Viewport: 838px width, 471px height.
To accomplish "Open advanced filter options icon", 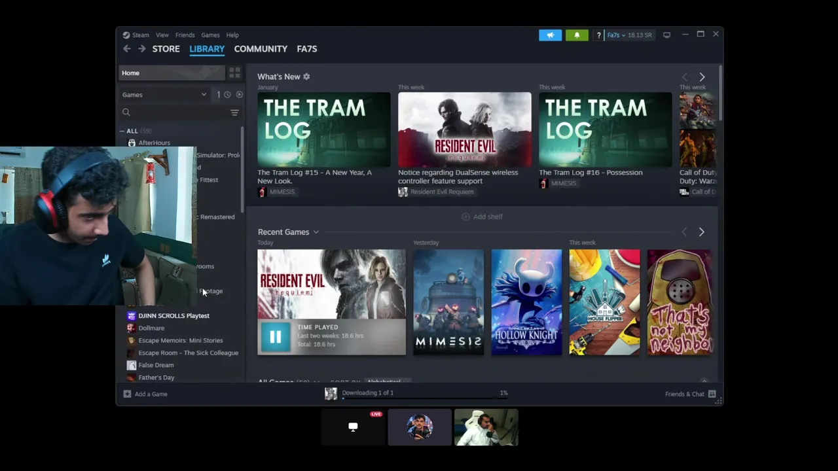I will pos(234,113).
